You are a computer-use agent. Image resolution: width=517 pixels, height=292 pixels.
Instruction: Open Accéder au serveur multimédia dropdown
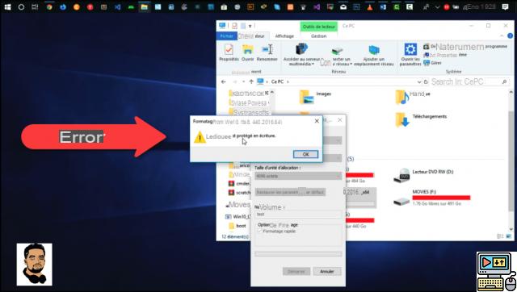click(x=301, y=54)
